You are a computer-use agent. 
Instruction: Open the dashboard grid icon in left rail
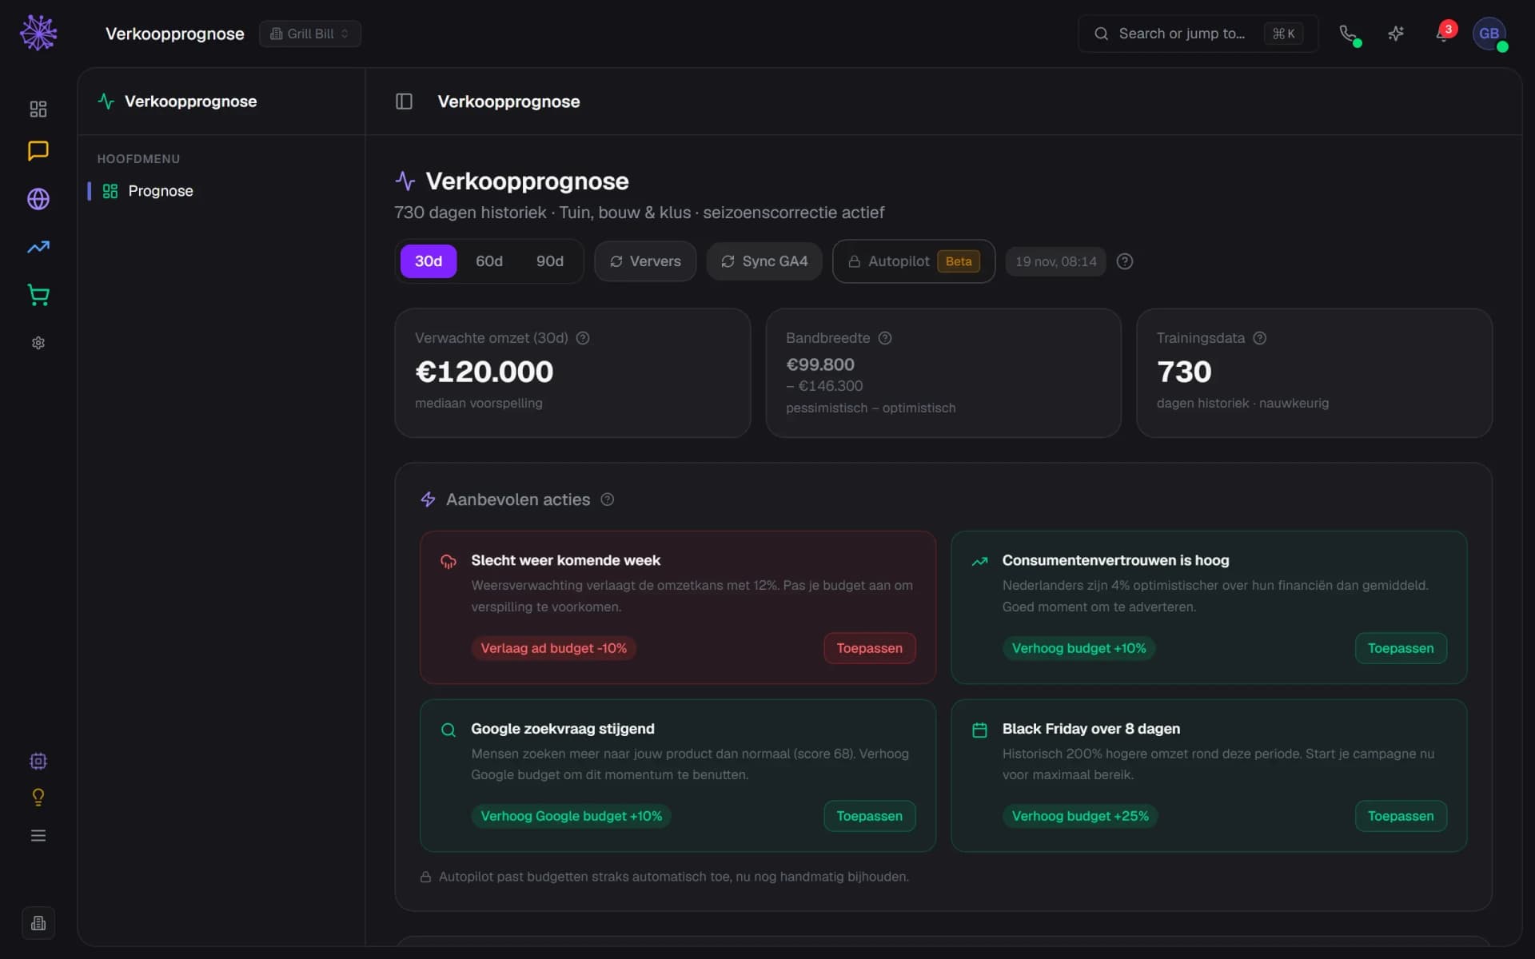(38, 109)
